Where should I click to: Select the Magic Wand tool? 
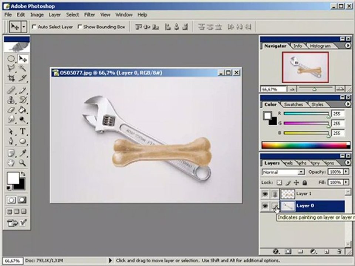23,68
